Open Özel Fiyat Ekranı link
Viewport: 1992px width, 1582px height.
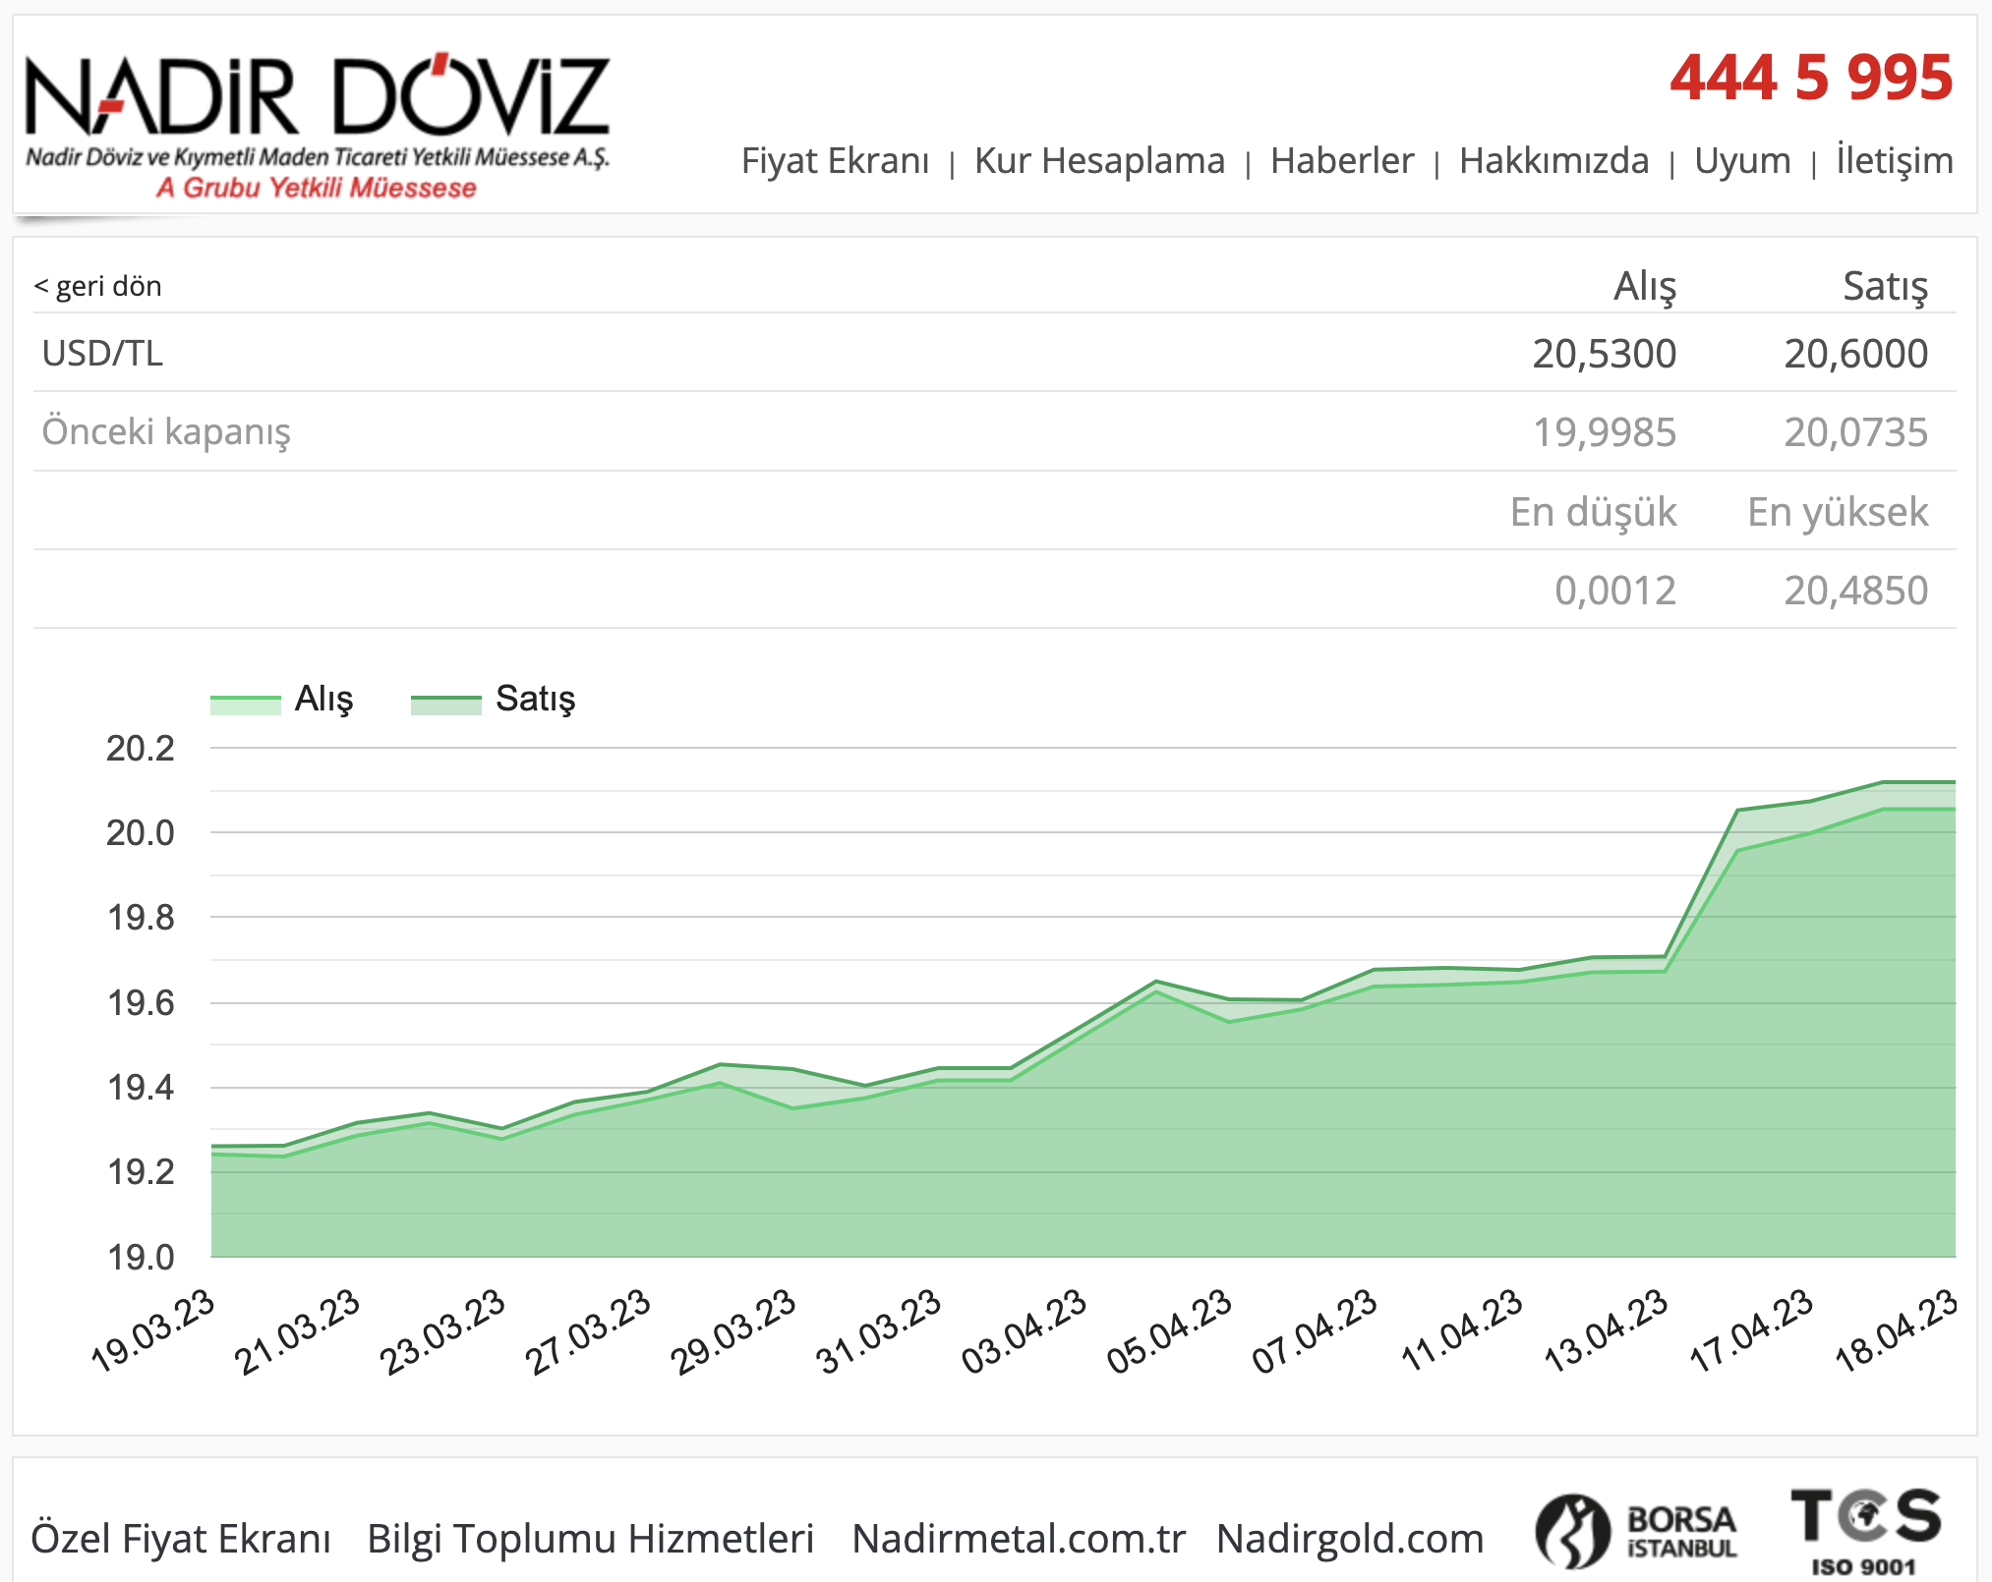181,1539
